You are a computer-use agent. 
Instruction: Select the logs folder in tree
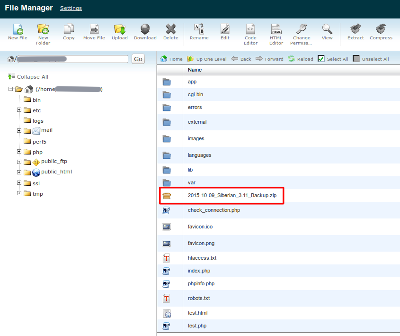pyautogui.click(x=34, y=121)
